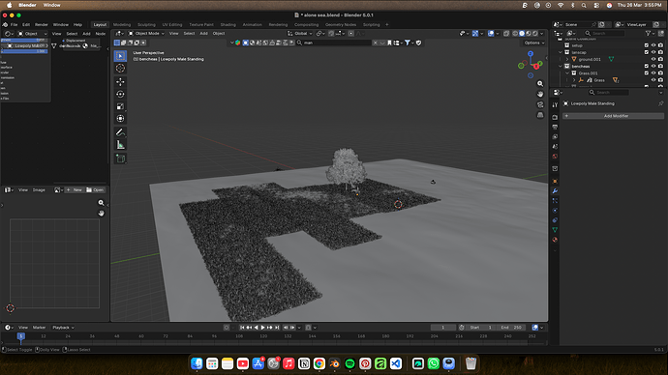Toggle exclude checkbox for bencheas collection
Image resolution: width=668 pixels, height=375 pixels.
pos(647,66)
